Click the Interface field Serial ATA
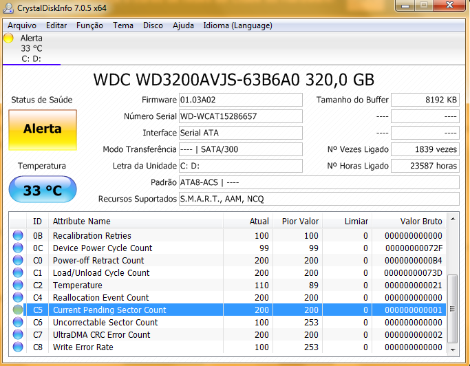This screenshot has width=470, height=366. (x=241, y=133)
